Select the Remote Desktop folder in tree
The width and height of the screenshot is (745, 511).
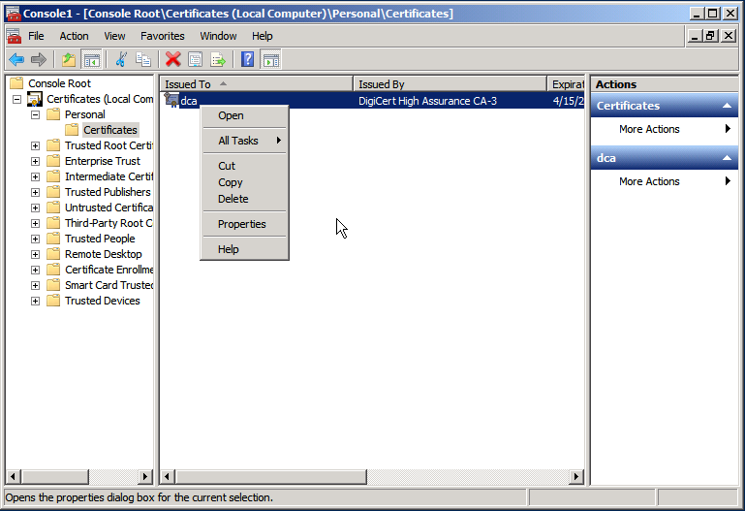[x=103, y=254]
